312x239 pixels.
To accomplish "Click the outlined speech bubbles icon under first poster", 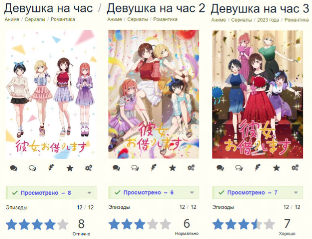I will coord(32,168).
